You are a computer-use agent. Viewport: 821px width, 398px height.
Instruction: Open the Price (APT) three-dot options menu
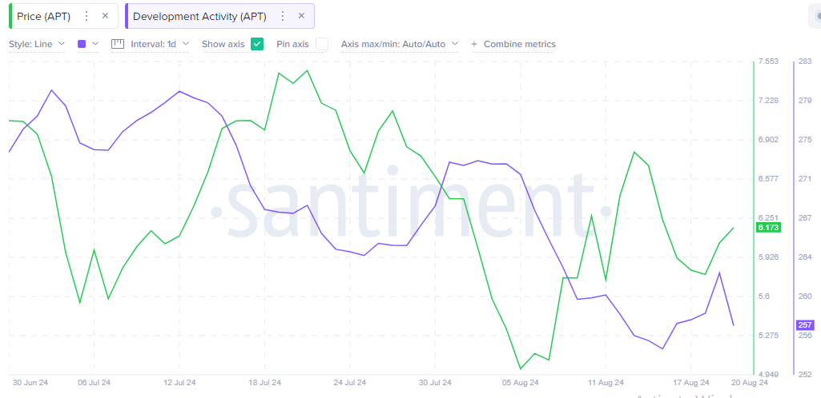[87, 16]
